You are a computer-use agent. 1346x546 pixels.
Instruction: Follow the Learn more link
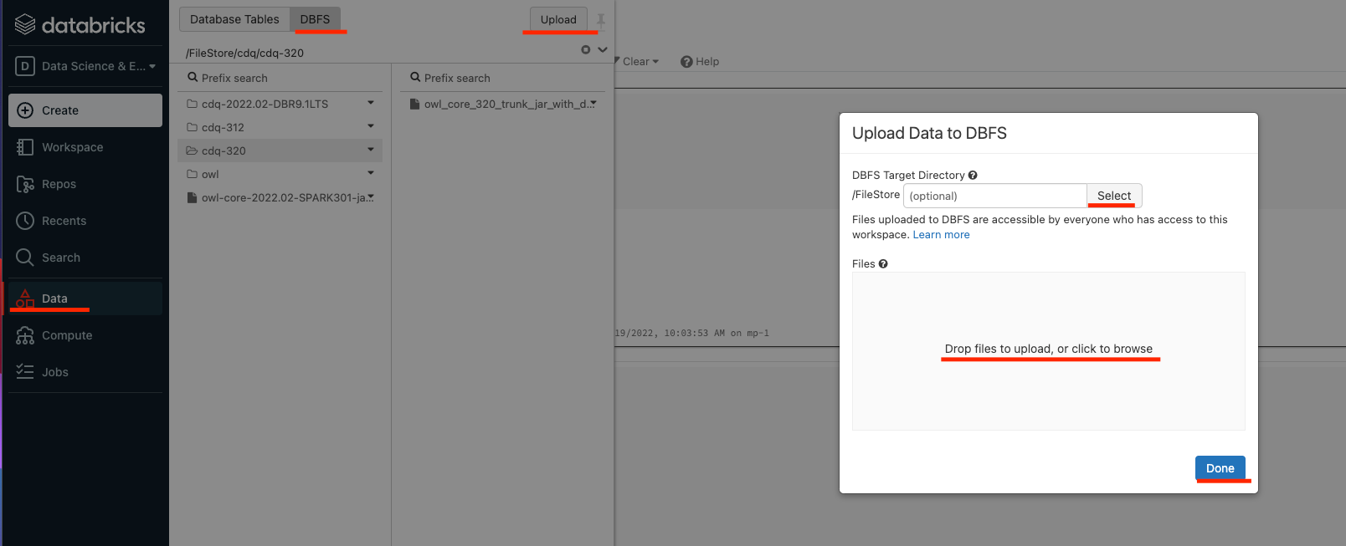point(941,235)
